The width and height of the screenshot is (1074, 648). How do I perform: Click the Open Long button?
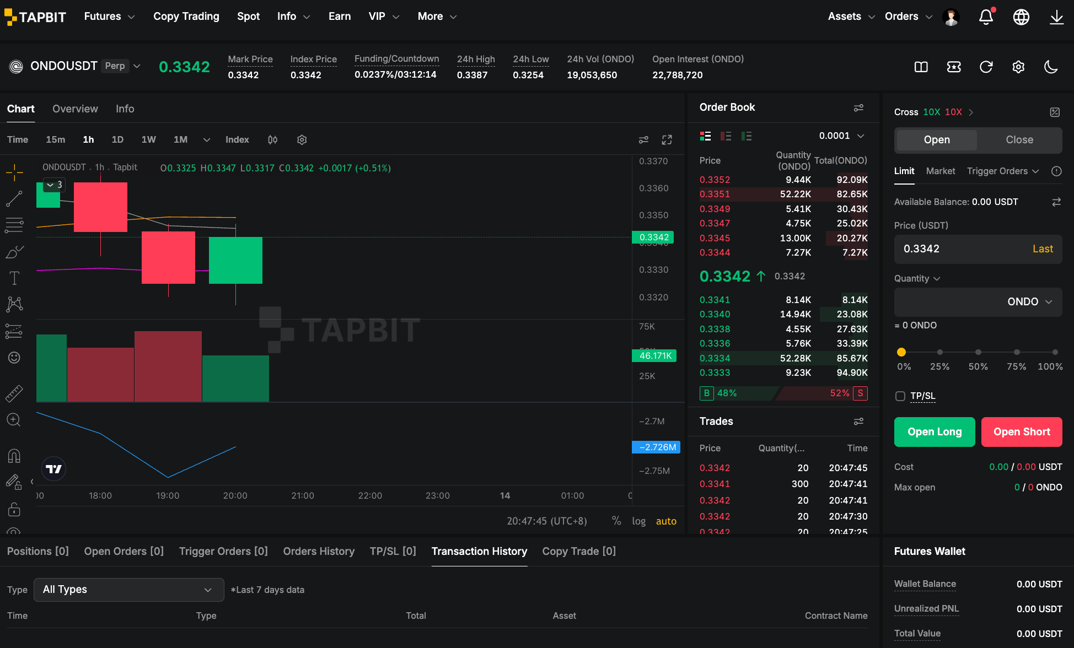(x=935, y=432)
